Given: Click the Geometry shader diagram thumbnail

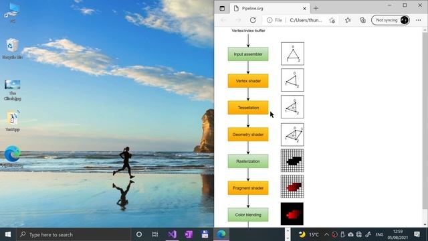Looking at the screenshot, I should (292, 135).
